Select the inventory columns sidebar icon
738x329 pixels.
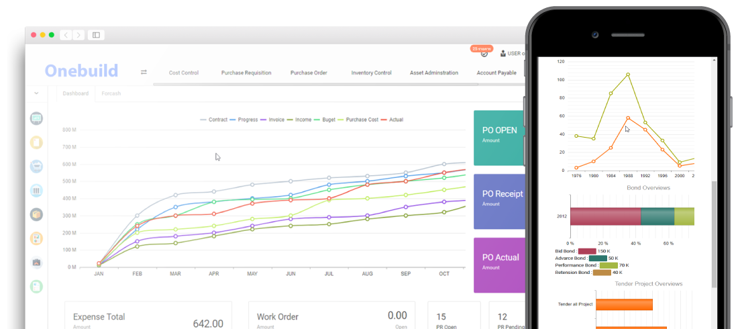click(36, 191)
